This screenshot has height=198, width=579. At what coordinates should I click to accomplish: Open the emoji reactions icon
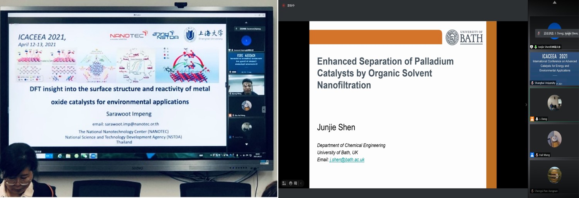pyautogui.click(x=290, y=183)
